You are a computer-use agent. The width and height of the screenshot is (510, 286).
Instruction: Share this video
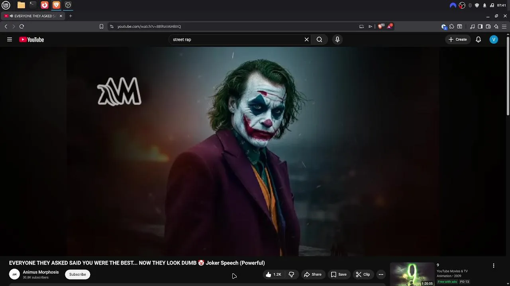(x=313, y=274)
